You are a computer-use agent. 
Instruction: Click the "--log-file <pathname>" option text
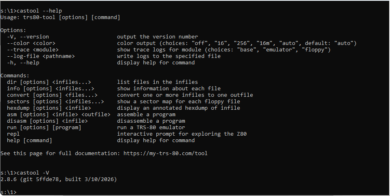(x=41, y=56)
